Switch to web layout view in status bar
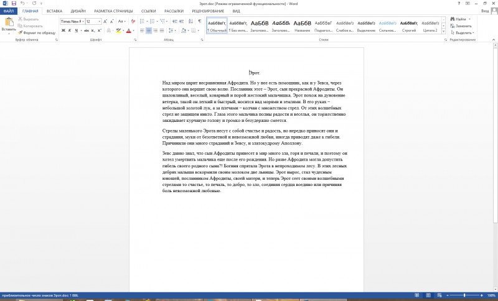498x301 pixels. (439, 295)
